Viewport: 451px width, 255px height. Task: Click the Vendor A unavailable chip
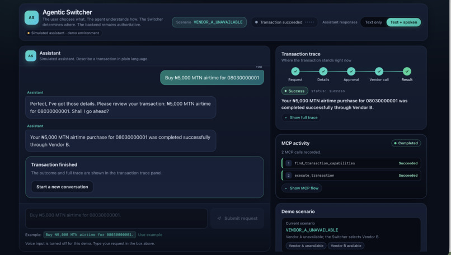306,246
